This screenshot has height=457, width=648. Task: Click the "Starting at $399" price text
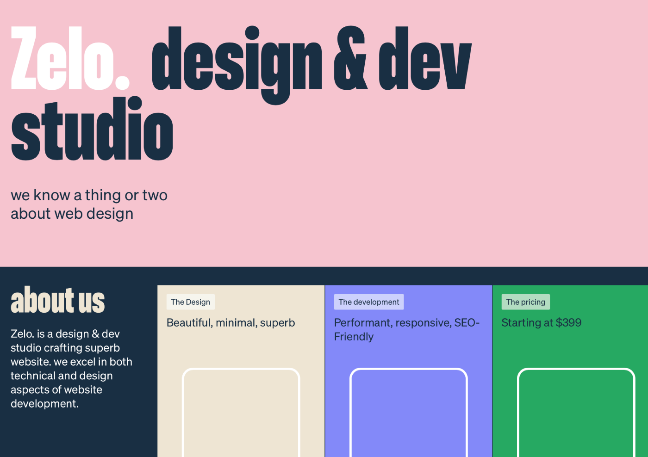(x=541, y=323)
